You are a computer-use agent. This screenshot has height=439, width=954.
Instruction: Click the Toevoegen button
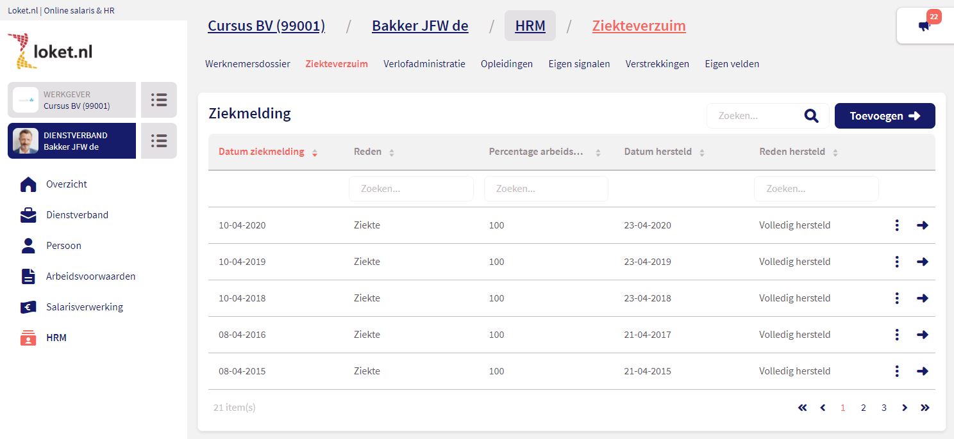click(x=884, y=116)
